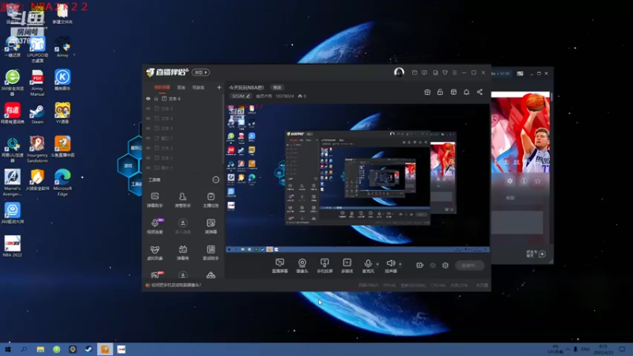
Task: Collapse the 工具箱 toolbox section
Action: point(215,180)
